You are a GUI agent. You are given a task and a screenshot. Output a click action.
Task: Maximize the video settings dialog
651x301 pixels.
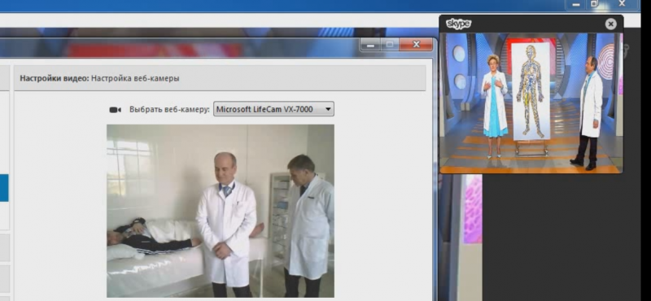tap(390, 45)
